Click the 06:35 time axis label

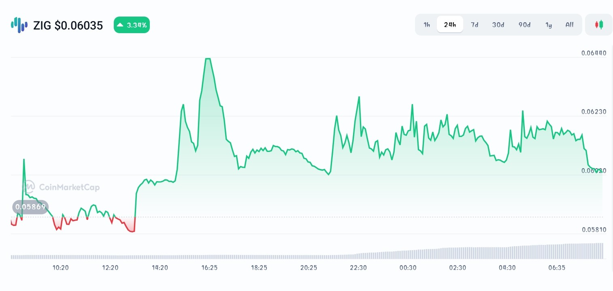557,268
